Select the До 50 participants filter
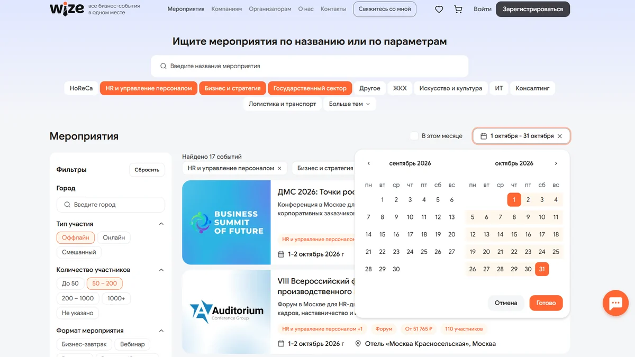The image size is (635, 357). 70,283
